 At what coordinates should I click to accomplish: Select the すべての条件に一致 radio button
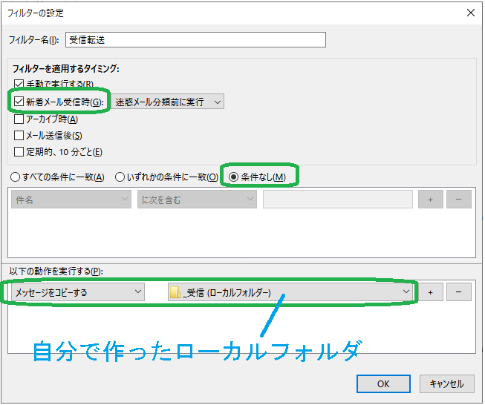click(16, 177)
